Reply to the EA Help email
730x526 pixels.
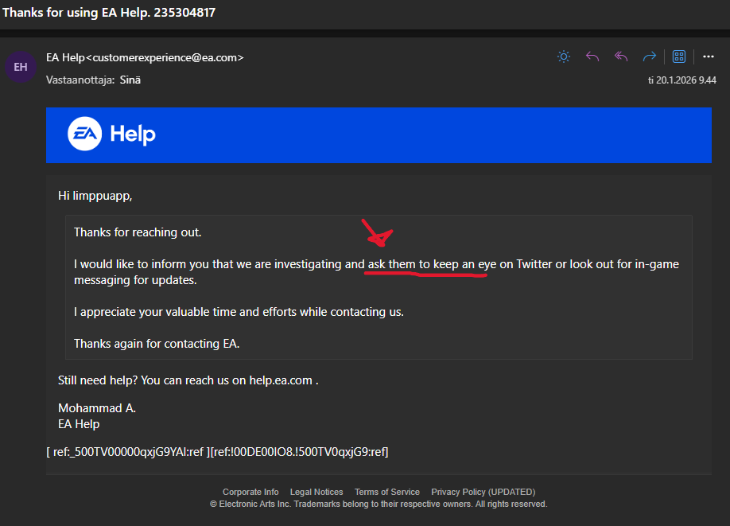[x=592, y=56]
